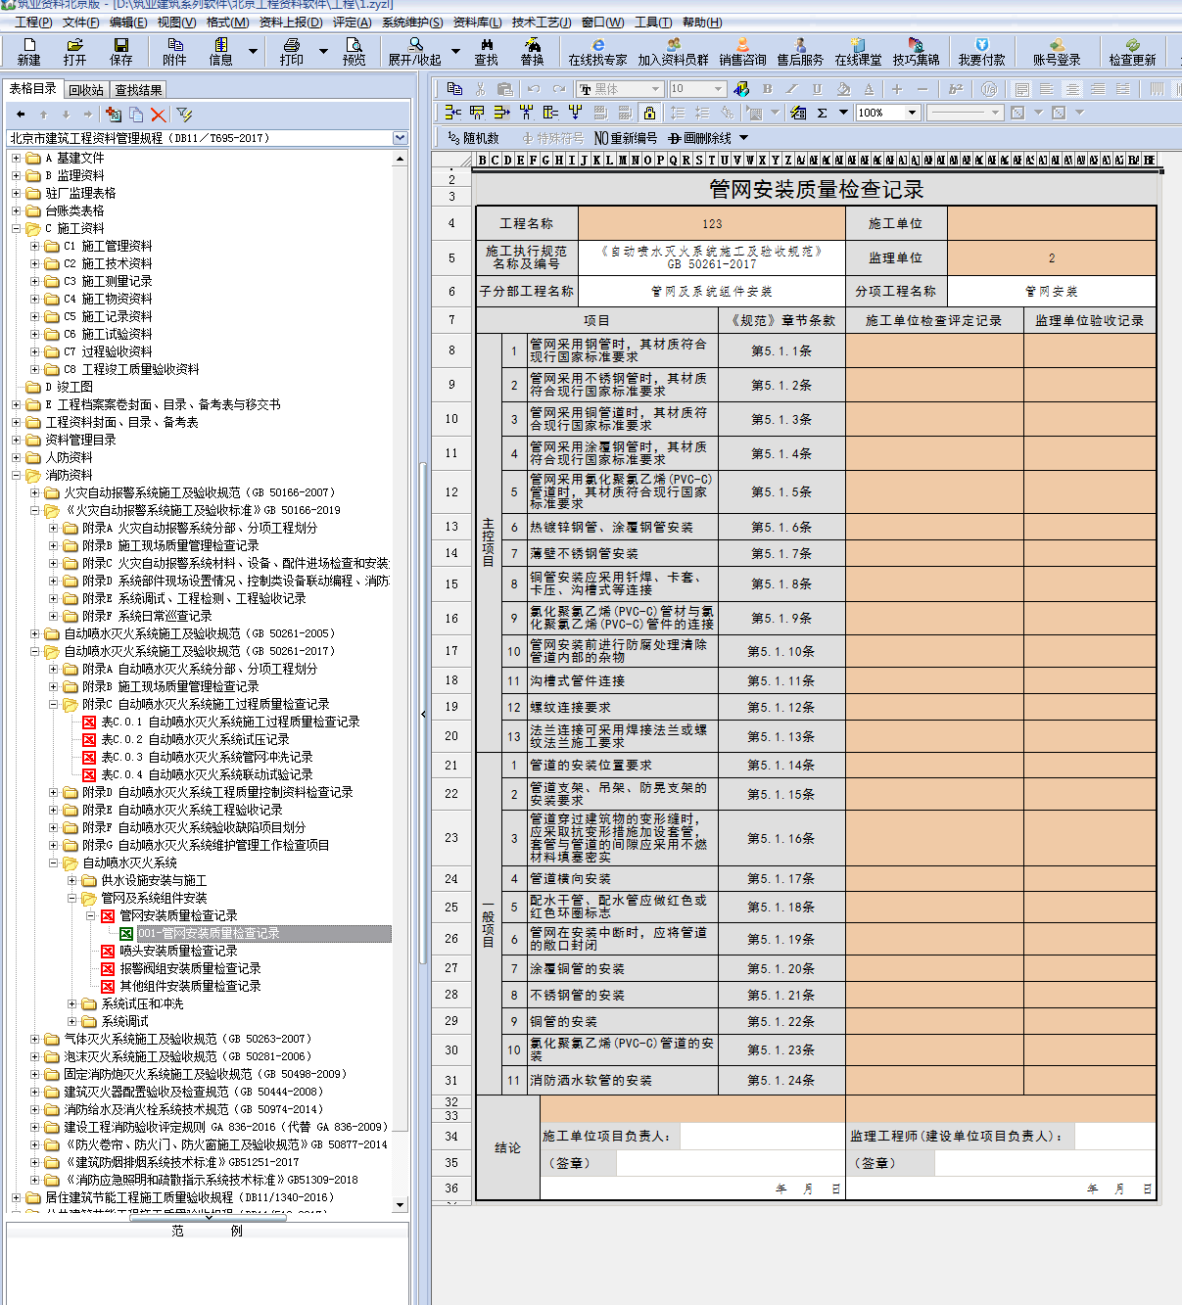
Task: Select 喷头安装质量检查记录 tree item
Action: coord(178,951)
